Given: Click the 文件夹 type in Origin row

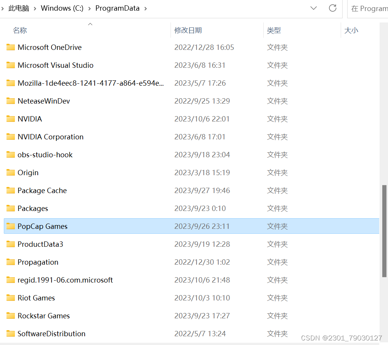Looking at the screenshot, I should tap(277, 172).
